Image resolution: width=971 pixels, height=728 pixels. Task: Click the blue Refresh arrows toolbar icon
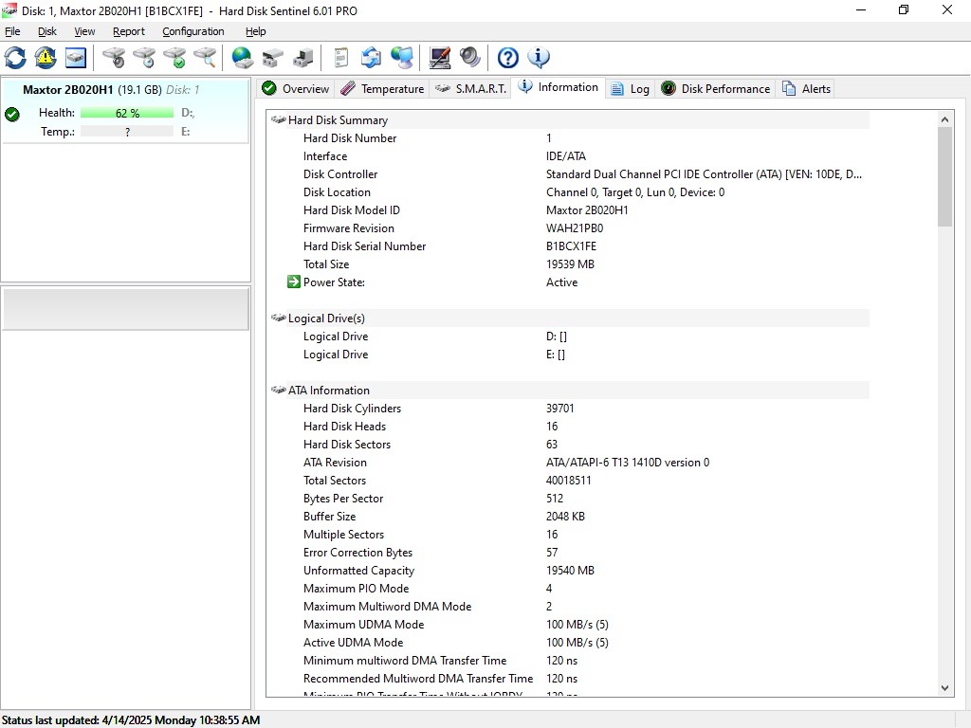click(x=15, y=58)
